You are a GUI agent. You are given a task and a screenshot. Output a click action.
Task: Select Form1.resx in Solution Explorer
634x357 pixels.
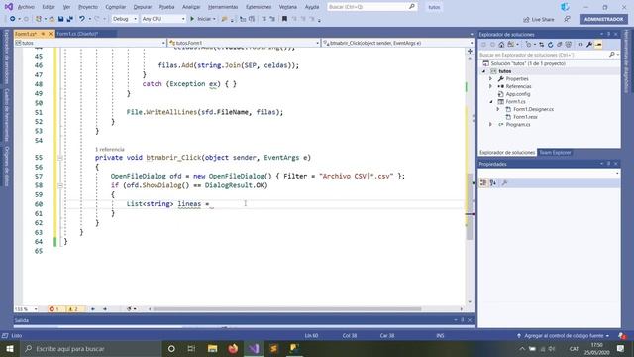click(525, 117)
